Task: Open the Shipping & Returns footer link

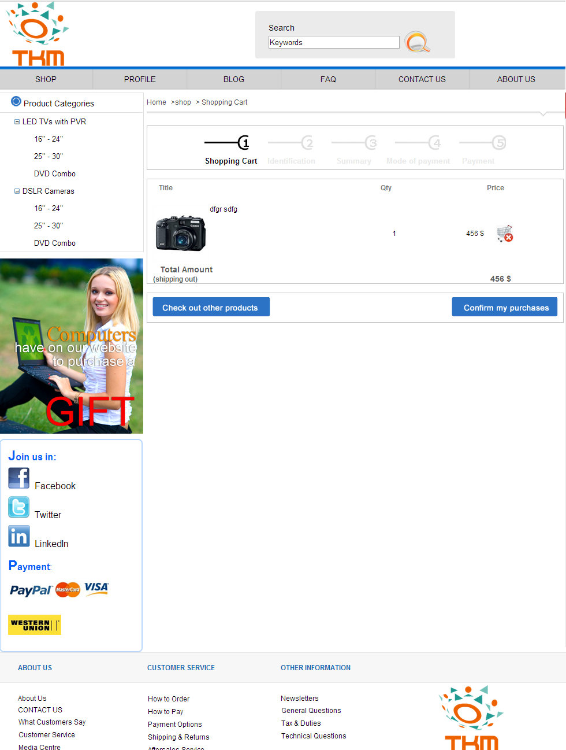Action: (x=178, y=737)
